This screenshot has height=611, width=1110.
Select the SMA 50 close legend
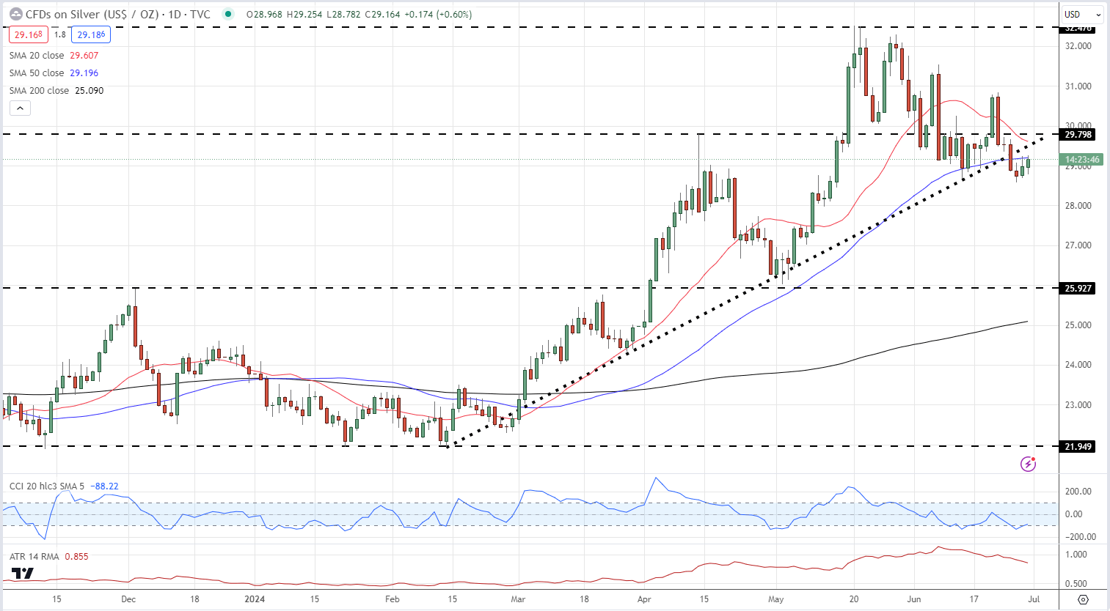pos(37,73)
